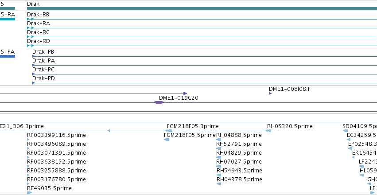377x195 pixels.
Task: Select the DME1-008I08.F arrow marker
Action: click(x=270, y=94)
